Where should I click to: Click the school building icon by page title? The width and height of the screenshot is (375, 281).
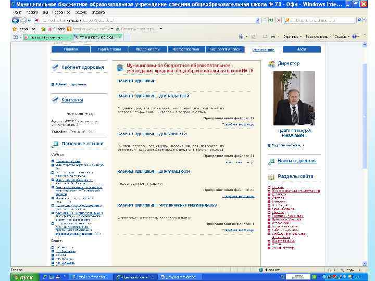click(x=120, y=68)
